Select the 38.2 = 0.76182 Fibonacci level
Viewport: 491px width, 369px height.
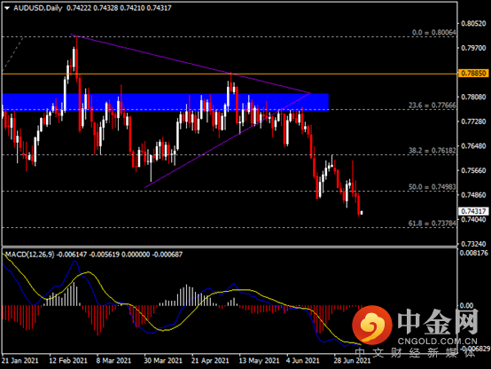(x=433, y=151)
